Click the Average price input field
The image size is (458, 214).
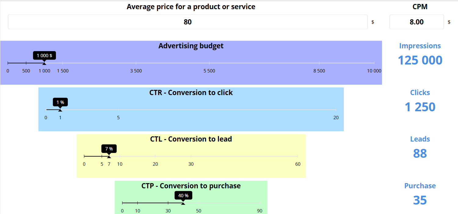coord(187,22)
